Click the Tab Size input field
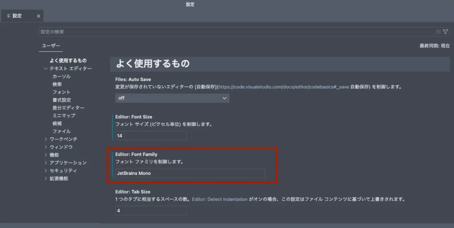The width and height of the screenshot is (454, 228). point(151,211)
